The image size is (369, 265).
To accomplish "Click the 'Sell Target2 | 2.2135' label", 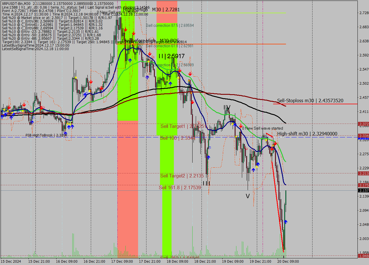I will (182, 176).
